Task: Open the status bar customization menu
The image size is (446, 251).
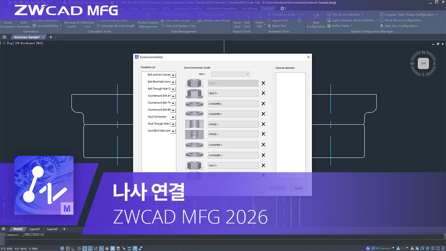Action: point(443,248)
